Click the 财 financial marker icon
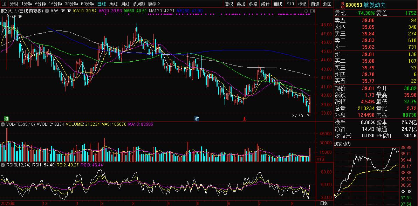 point(197,119)
